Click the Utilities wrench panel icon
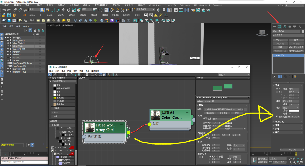Image resolution: width=305 pixels, height=166 pixels. 300,26
